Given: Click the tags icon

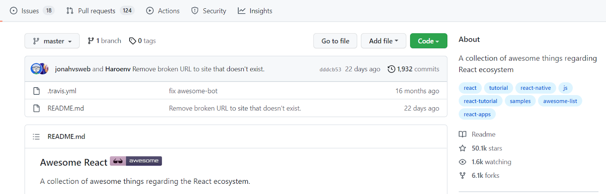Looking at the screenshot, I should tap(133, 41).
